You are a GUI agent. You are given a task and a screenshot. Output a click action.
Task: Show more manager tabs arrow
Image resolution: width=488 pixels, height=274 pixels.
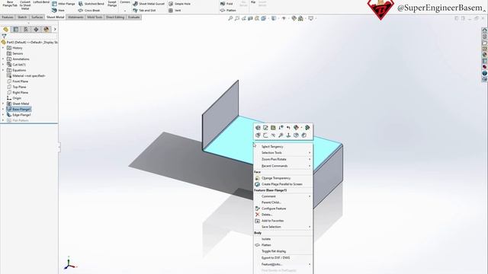[x=55, y=29]
